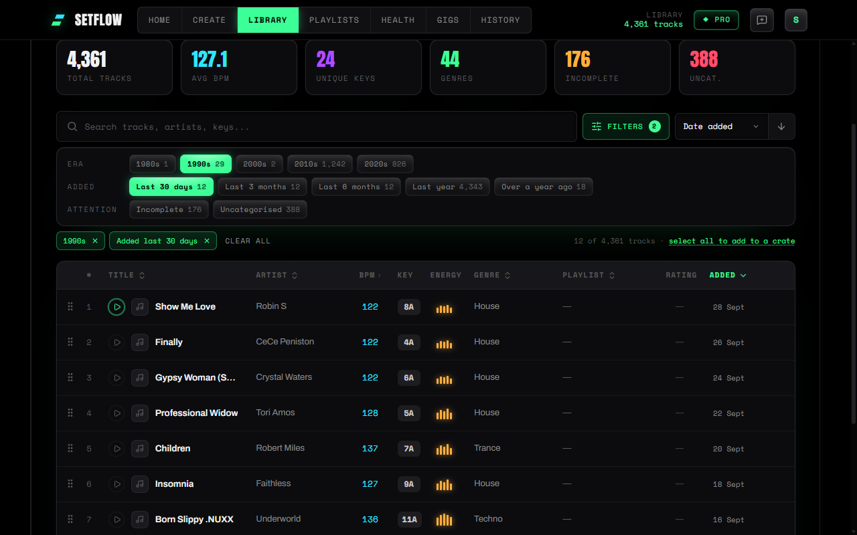Play Gypsy Woman by Crystal Waters
The width and height of the screenshot is (857, 535).
click(x=116, y=378)
